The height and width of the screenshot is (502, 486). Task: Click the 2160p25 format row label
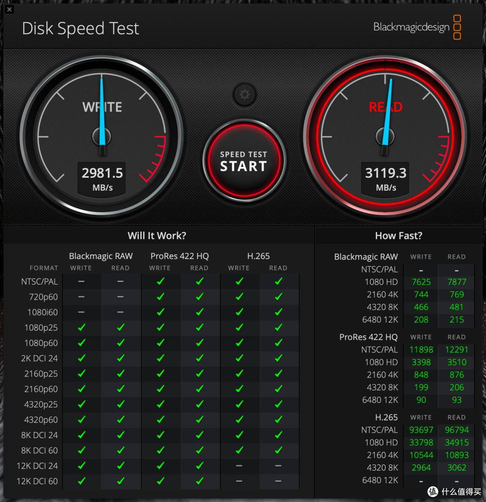[x=41, y=374]
